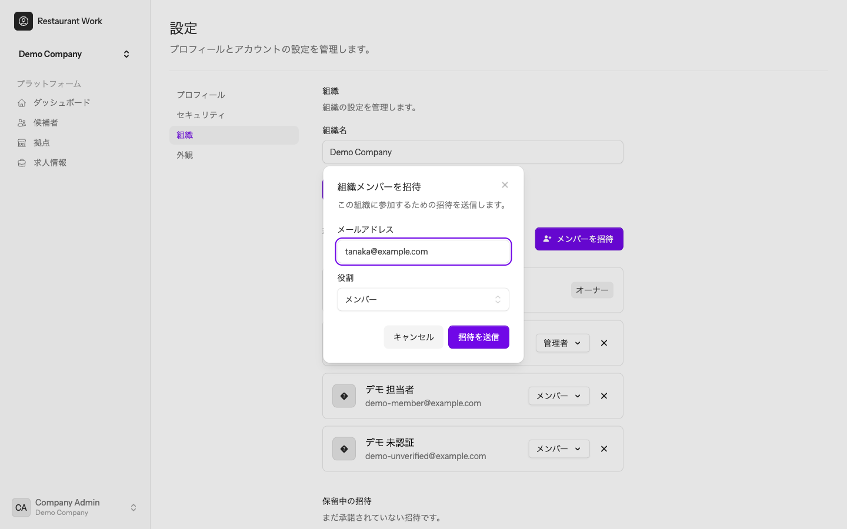847x529 pixels.
Task: Click the up-down chevron beside Company Admin
Action: 134,508
